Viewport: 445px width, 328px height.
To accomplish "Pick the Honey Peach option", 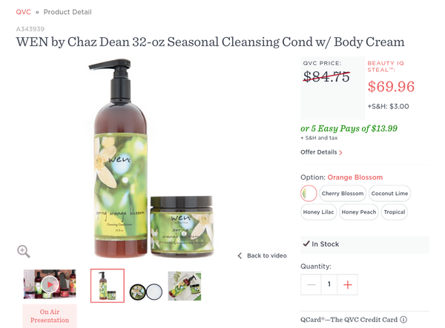I will (x=359, y=211).
